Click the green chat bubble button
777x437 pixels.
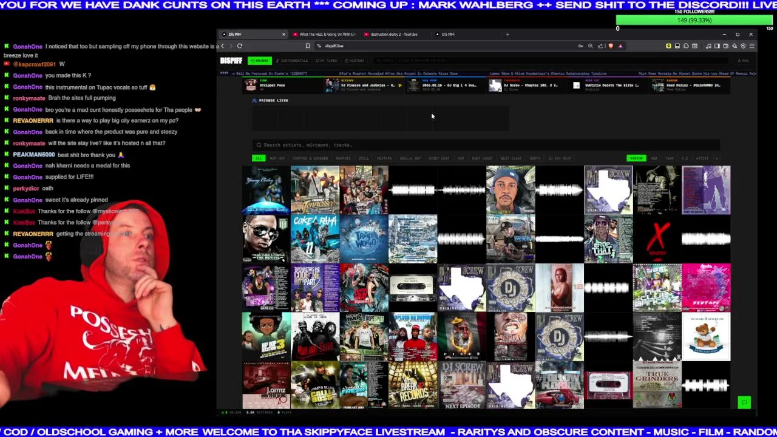pos(744,402)
